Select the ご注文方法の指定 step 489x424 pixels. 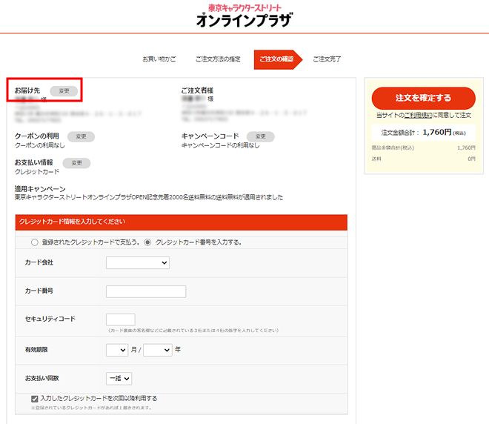[218, 59]
